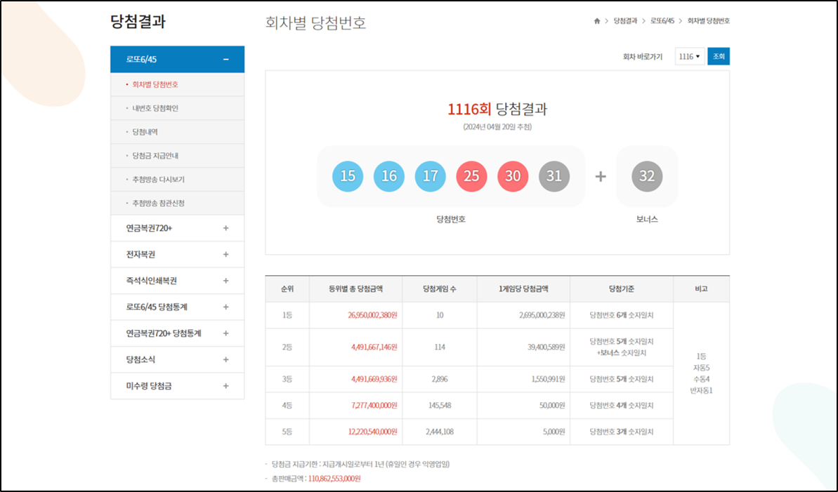Click the 2,444,108 winning games cell
Viewport: 838px width, 492px height.
(x=439, y=432)
